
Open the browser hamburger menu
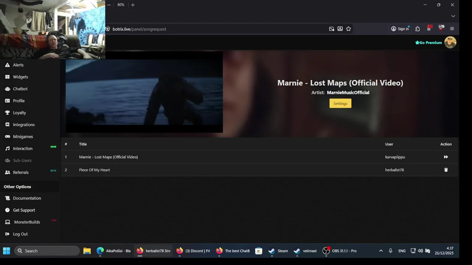452,29
